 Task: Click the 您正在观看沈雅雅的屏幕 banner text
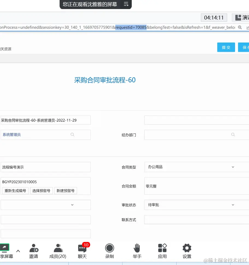90,4
